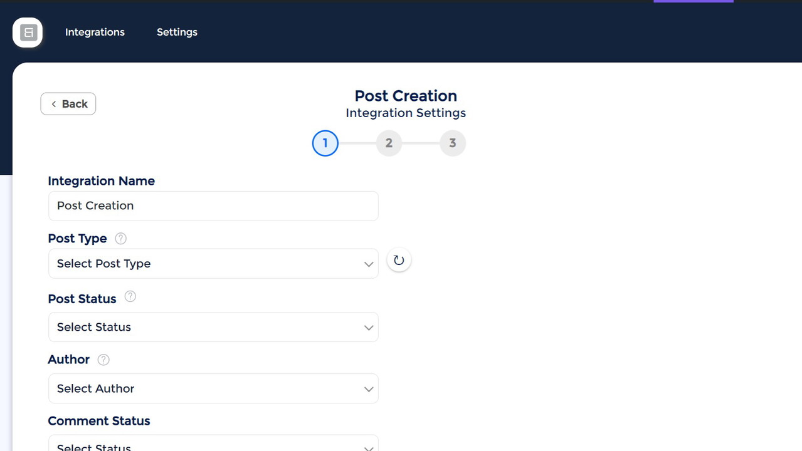Click the Post Type help icon
Viewport: 802px width, 451px height.
tap(121, 239)
